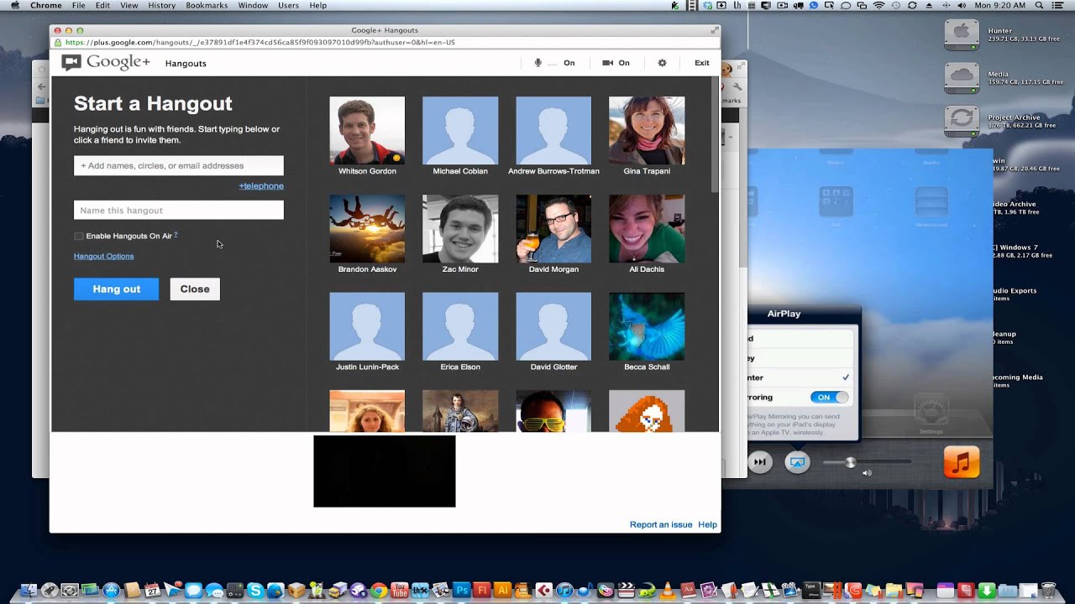The height and width of the screenshot is (604, 1075).
Task: Click the Close button
Action: click(x=195, y=289)
